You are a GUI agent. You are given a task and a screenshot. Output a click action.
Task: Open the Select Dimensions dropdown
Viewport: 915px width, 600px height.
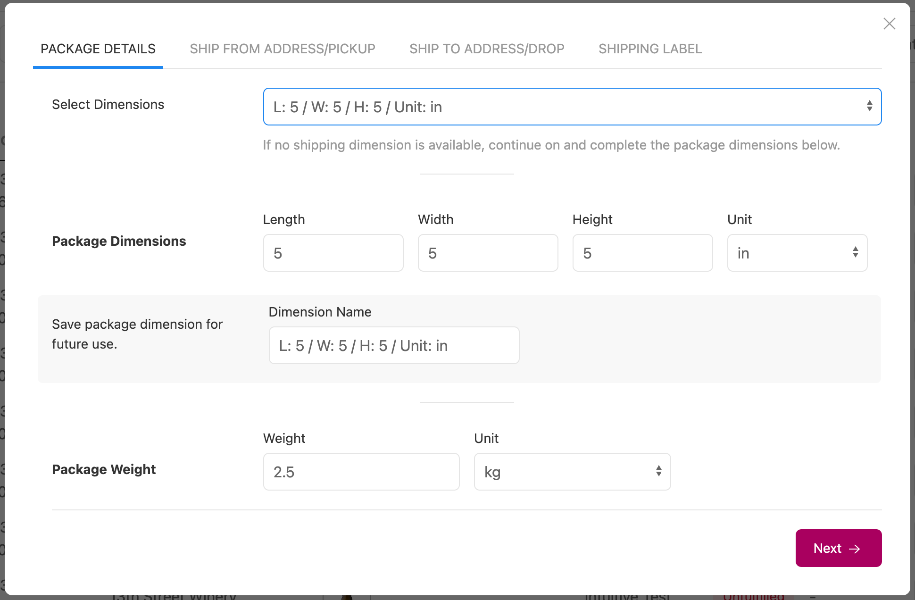click(572, 107)
